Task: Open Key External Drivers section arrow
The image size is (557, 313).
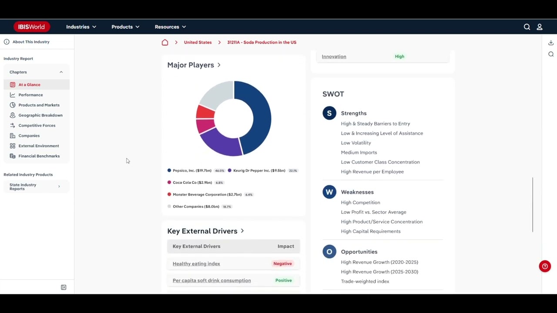Action: [242, 231]
